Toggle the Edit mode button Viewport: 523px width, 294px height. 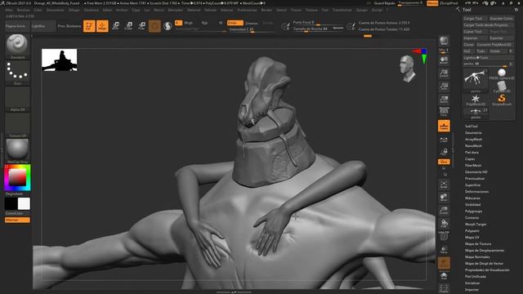(x=89, y=26)
